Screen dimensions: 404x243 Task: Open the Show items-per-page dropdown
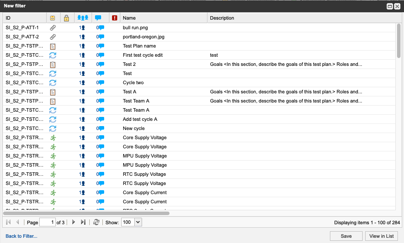(x=138, y=222)
